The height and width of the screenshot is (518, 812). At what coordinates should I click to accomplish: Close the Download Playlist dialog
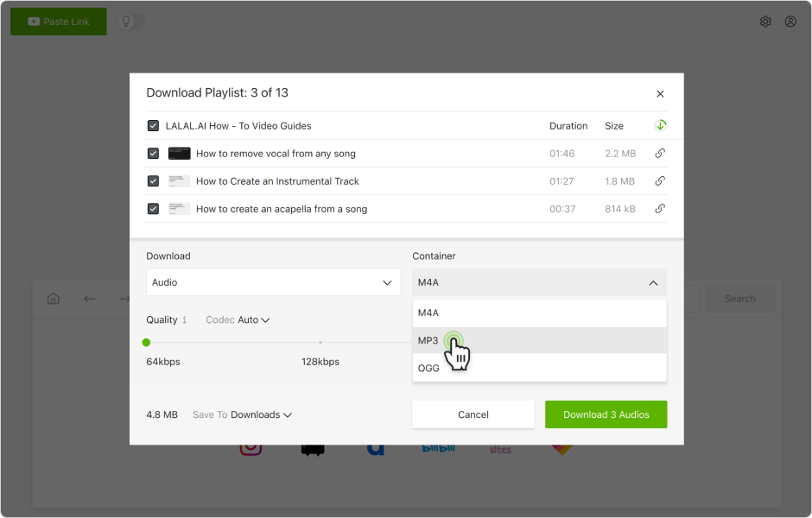[x=660, y=93]
